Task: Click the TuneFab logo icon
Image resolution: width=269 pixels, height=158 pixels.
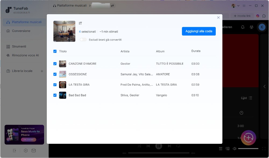Action: point(8,10)
